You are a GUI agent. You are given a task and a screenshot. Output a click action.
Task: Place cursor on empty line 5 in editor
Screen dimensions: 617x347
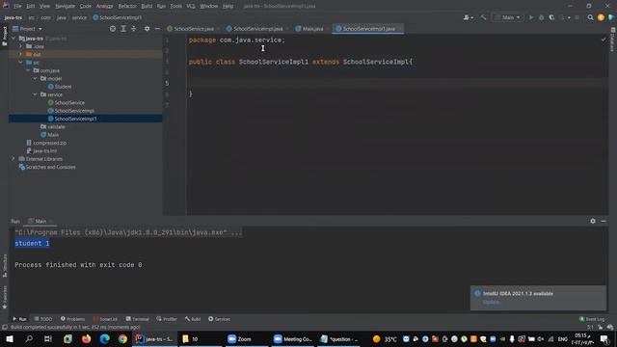tap(397, 83)
